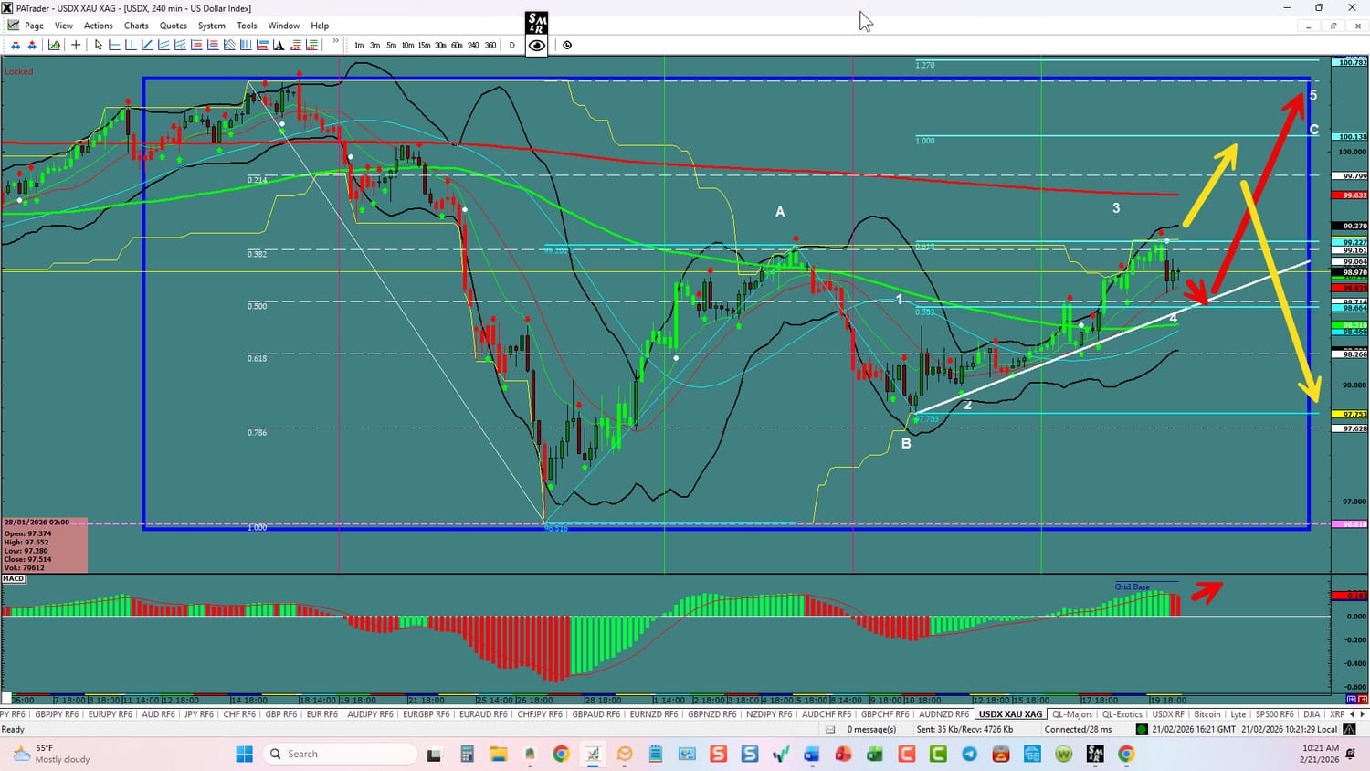Pick the single vertical line drawing tool
The height and width of the screenshot is (771, 1370).
click(x=131, y=45)
